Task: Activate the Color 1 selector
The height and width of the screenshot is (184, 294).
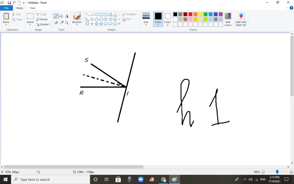Action: [158, 19]
